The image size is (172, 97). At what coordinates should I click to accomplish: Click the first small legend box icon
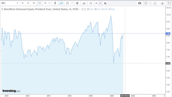pyautogui.click(x=83, y=9)
